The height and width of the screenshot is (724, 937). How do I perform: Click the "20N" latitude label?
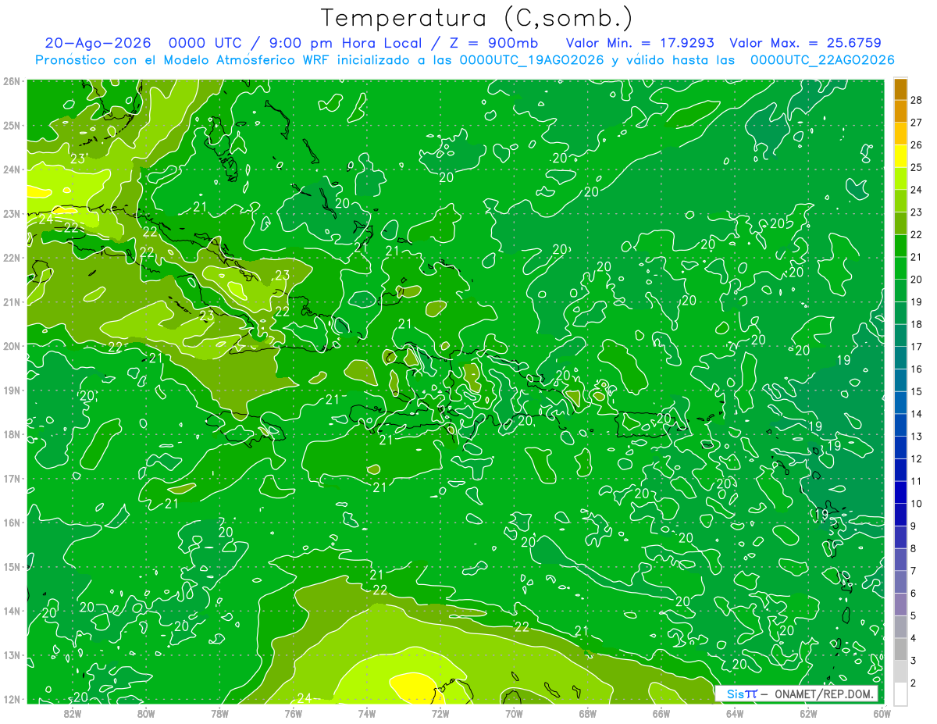(12, 346)
